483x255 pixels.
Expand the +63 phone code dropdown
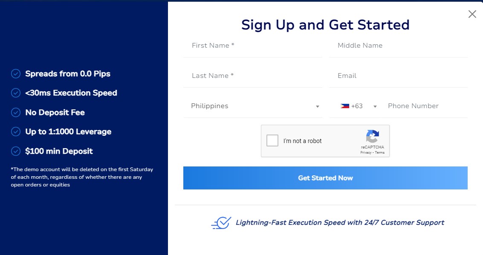pyautogui.click(x=358, y=106)
